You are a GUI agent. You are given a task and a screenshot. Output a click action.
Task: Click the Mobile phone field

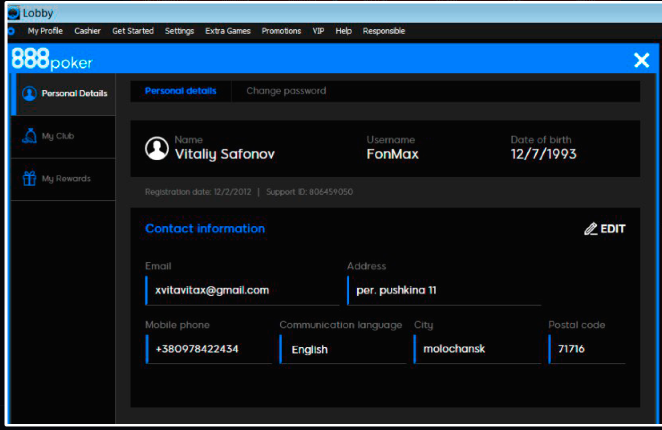point(209,349)
